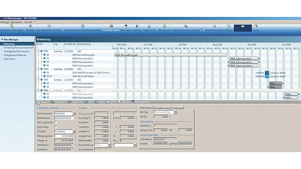Open the Einlastdatum date dropdown

pos(75,118)
